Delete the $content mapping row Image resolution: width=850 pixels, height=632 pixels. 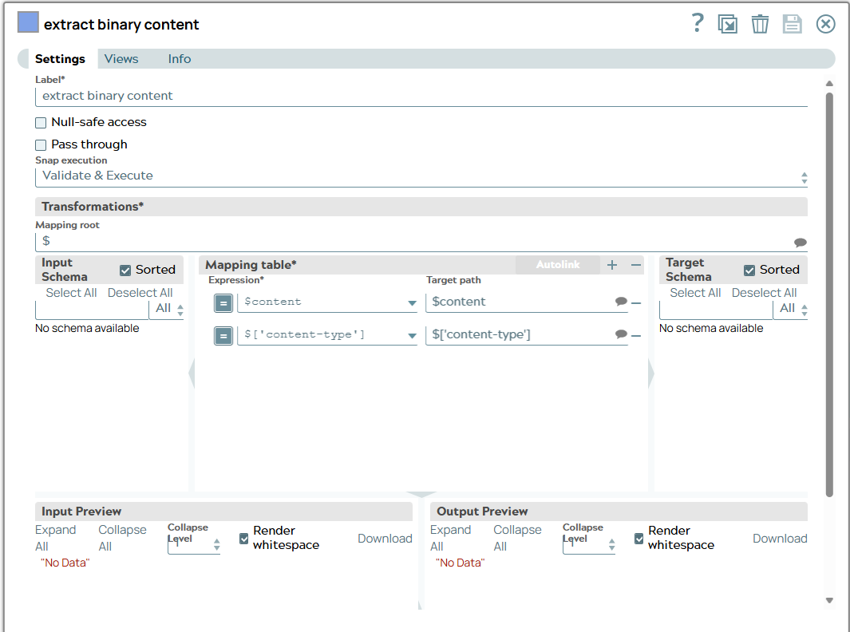(636, 303)
